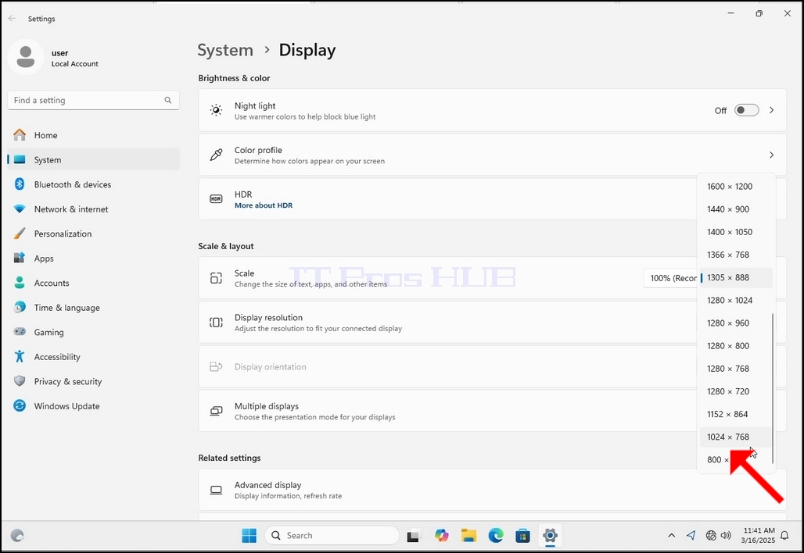
Task: Expand Night light settings chevron
Action: 771,110
